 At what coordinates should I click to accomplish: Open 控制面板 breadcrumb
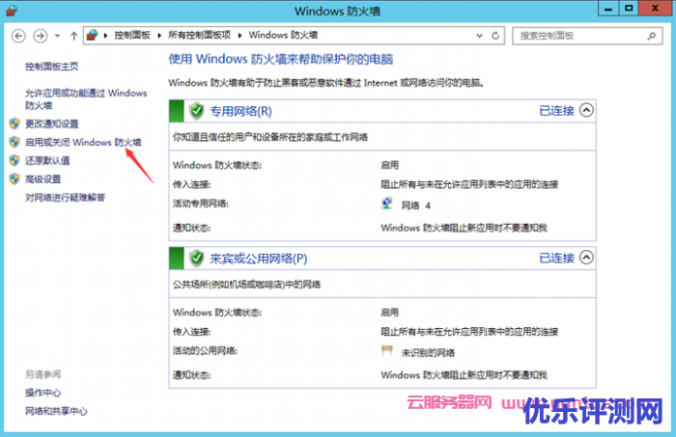(x=132, y=36)
